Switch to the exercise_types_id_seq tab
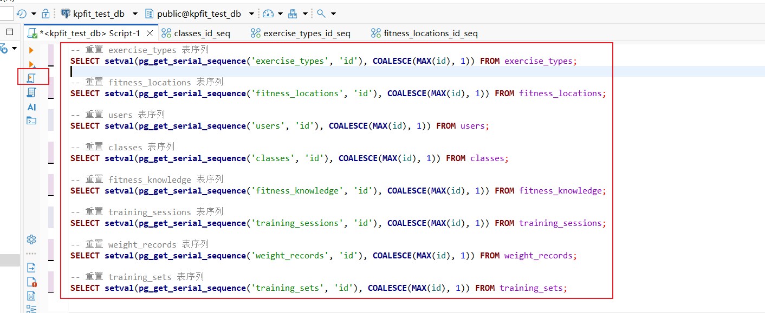 (x=301, y=34)
